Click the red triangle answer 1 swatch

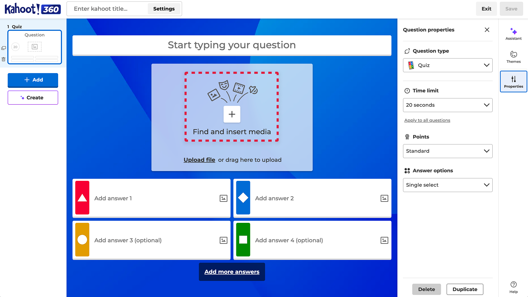tap(82, 198)
